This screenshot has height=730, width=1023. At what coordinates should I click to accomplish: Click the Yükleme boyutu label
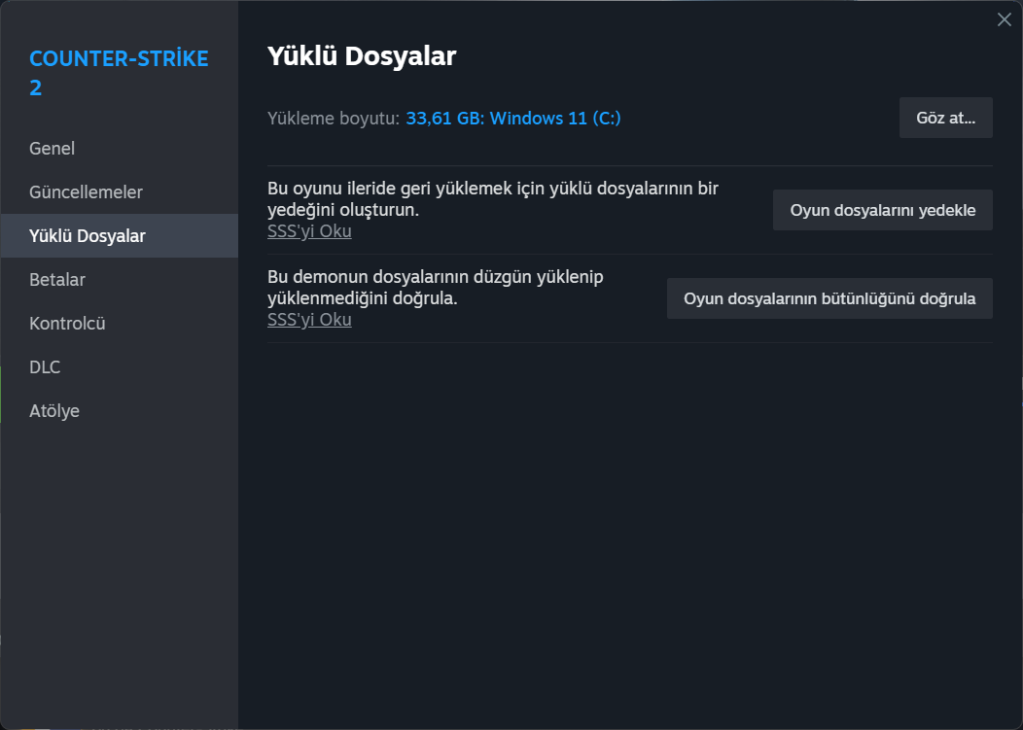pyautogui.click(x=334, y=118)
